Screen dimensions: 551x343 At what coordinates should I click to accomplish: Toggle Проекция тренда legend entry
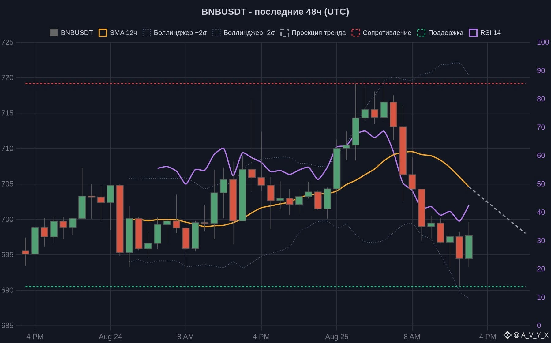click(x=313, y=33)
